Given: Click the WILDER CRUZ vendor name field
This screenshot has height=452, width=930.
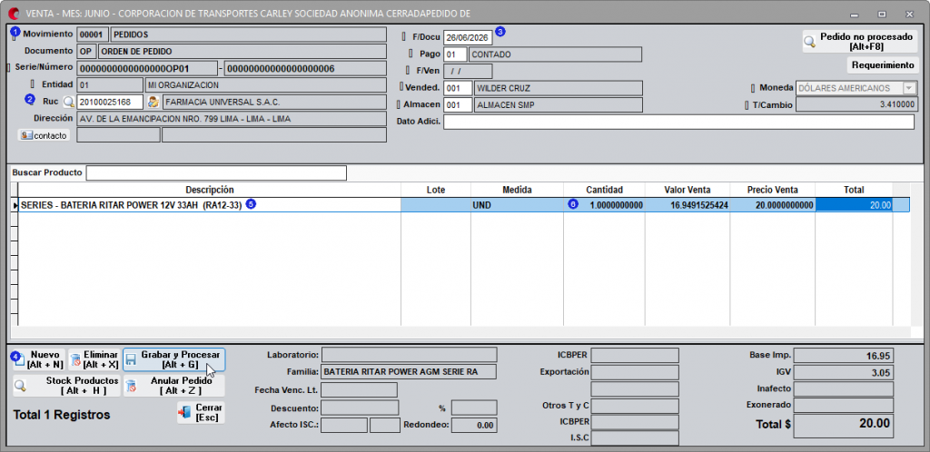Looking at the screenshot, I should coord(559,88).
